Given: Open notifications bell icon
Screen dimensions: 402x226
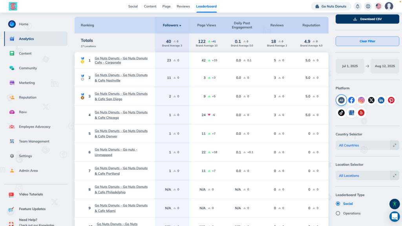Looking at the screenshot, I should (x=357, y=6).
